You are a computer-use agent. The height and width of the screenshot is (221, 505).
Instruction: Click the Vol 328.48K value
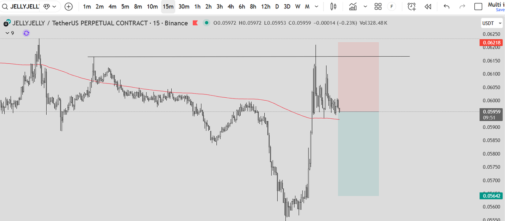coord(374,23)
